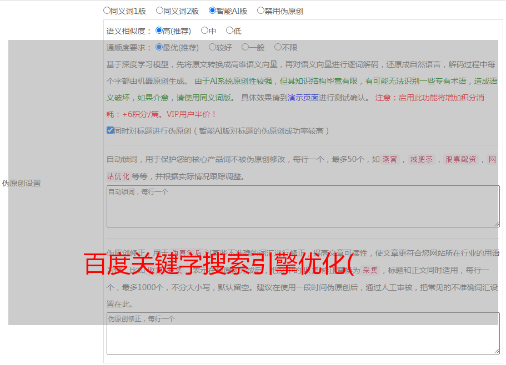
Task: Open the 演示页面 link
Action: [303, 98]
